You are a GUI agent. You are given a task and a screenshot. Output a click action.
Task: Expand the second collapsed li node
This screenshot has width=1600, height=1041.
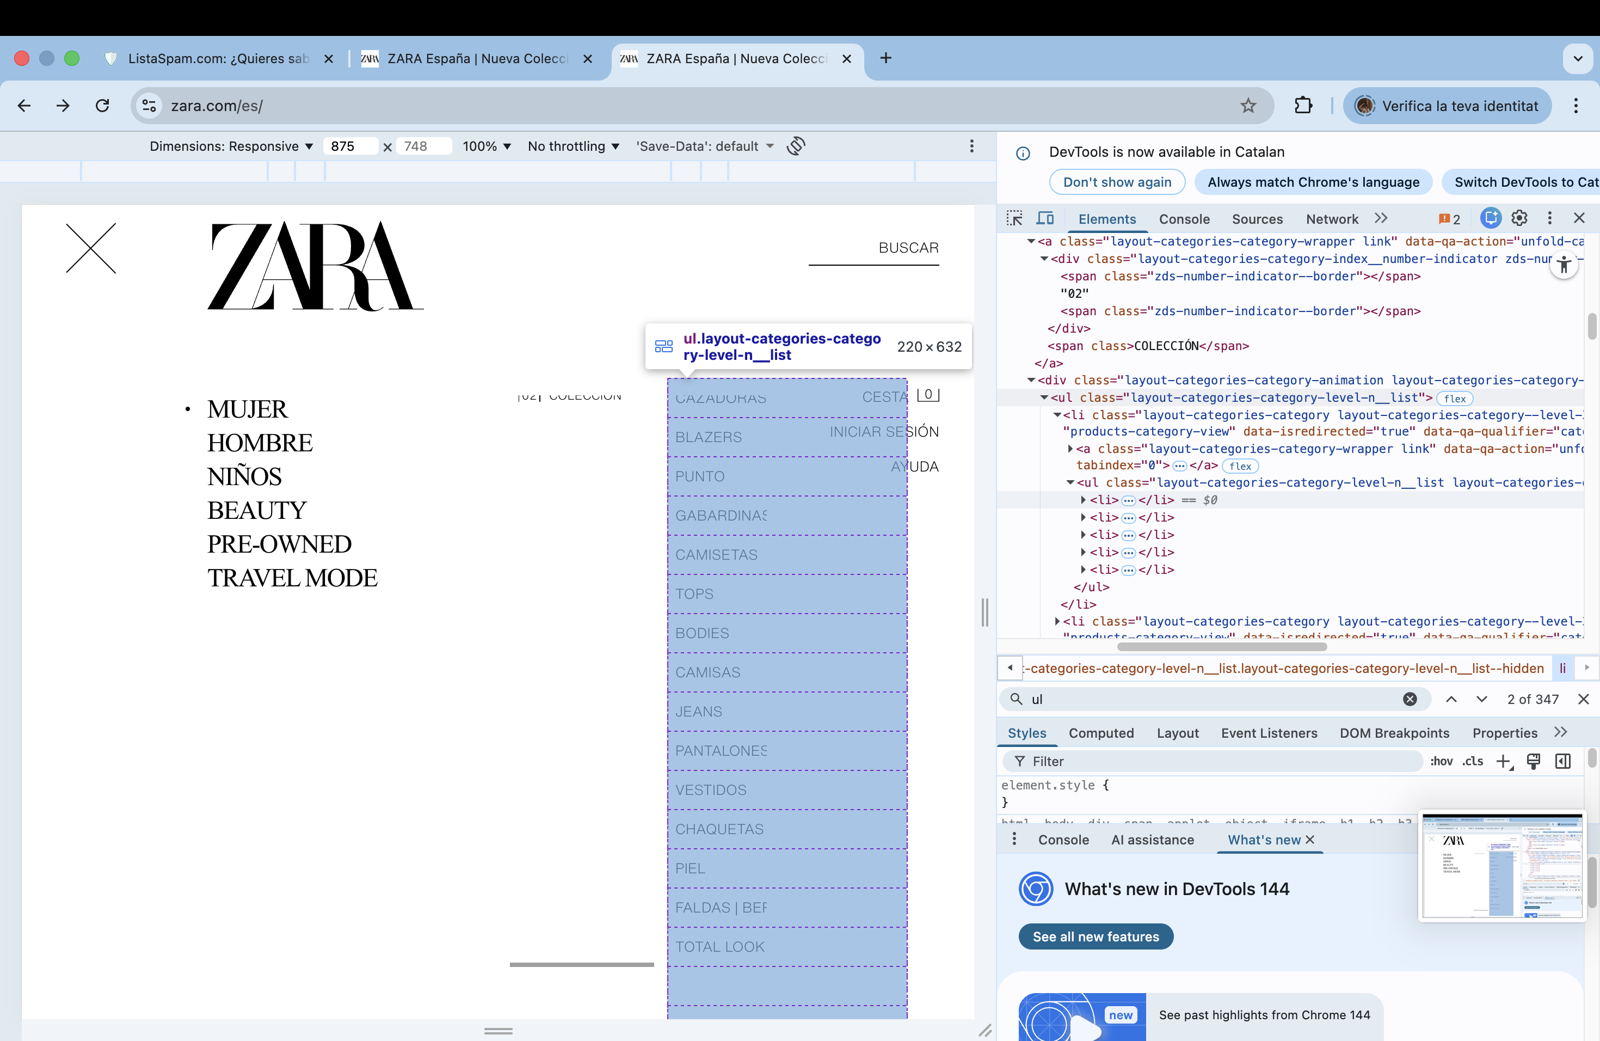pos(1083,517)
